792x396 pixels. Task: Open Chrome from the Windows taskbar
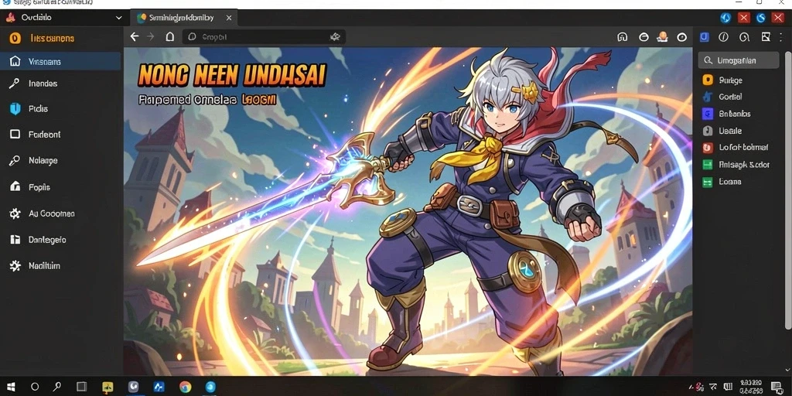[x=186, y=387]
